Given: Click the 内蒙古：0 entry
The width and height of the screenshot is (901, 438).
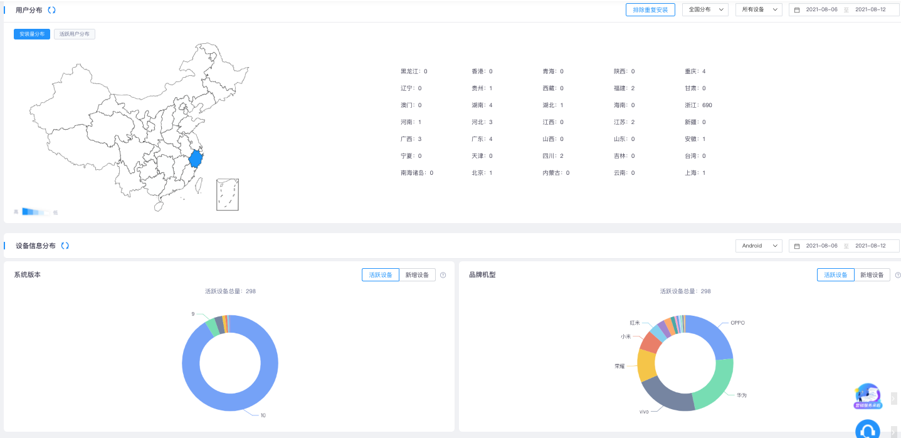Looking at the screenshot, I should pyautogui.click(x=556, y=173).
